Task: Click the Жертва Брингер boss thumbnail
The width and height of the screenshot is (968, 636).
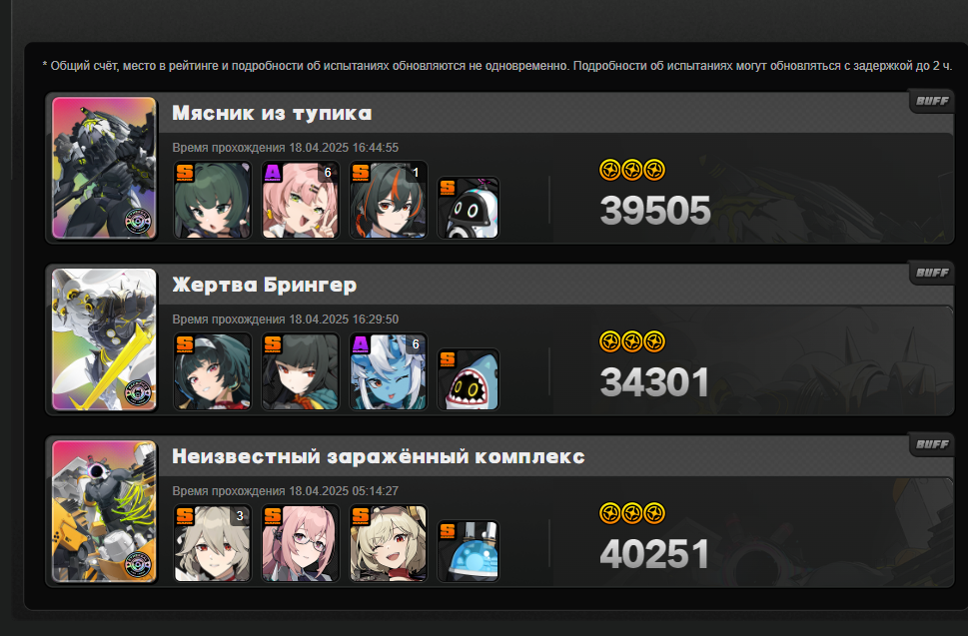Action: (x=104, y=339)
